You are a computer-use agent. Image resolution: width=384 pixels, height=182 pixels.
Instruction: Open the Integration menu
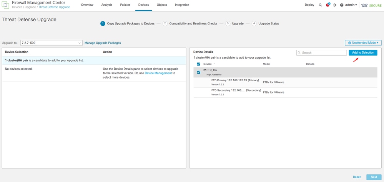pos(182,5)
